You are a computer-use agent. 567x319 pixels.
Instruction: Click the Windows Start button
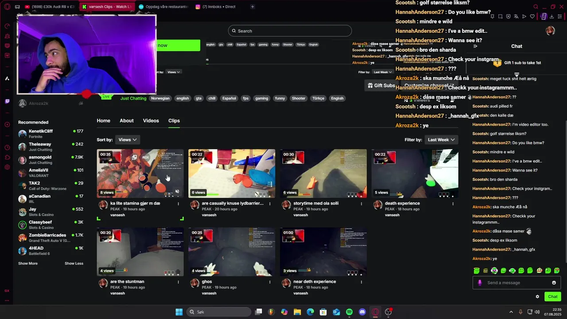pos(179,312)
